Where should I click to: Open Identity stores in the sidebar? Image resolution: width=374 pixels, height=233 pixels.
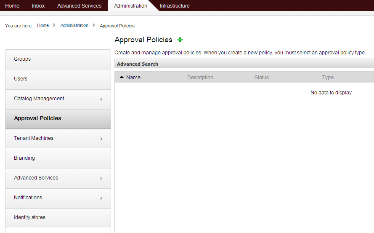29,217
